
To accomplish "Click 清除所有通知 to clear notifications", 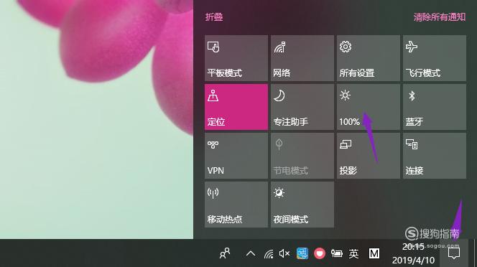I will [439, 17].
